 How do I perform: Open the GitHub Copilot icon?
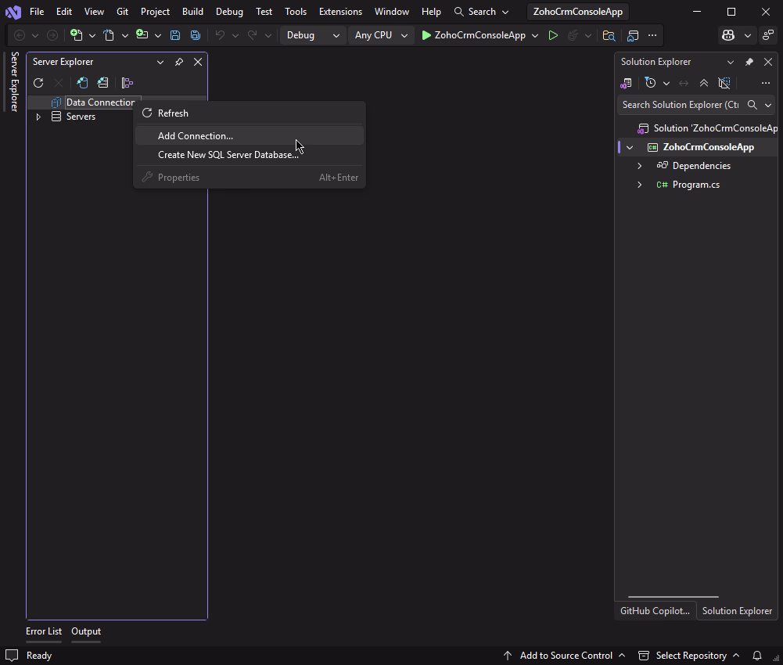[728, 35]
